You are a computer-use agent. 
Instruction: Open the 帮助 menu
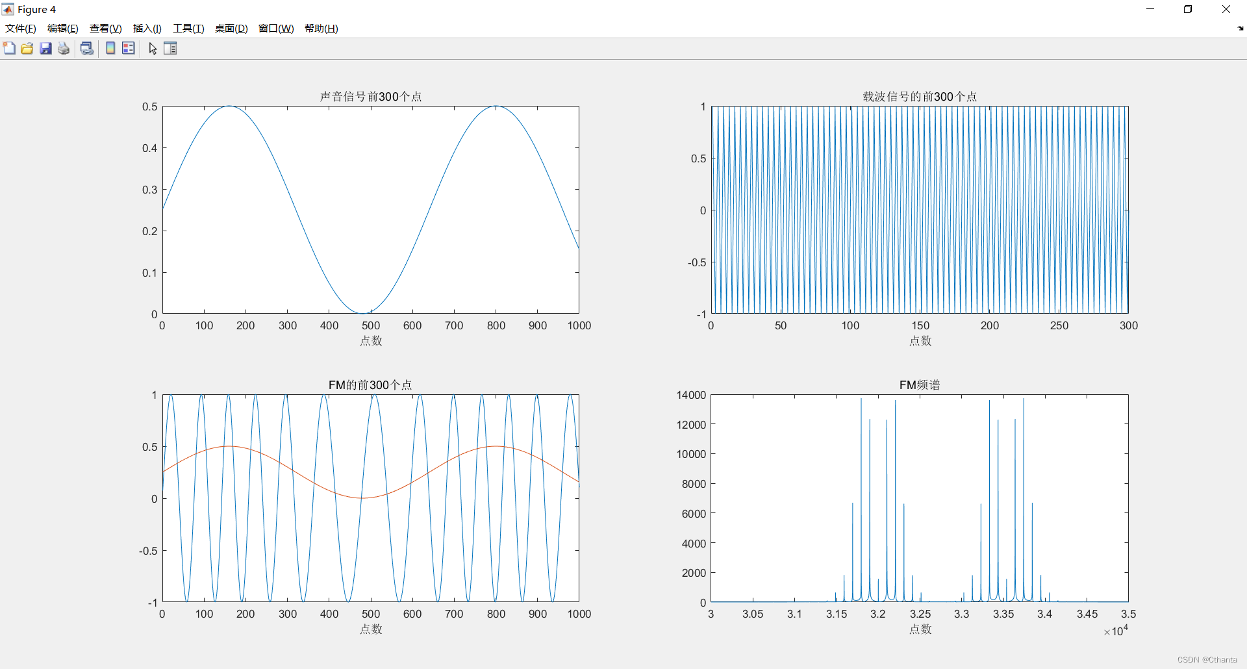321,28
